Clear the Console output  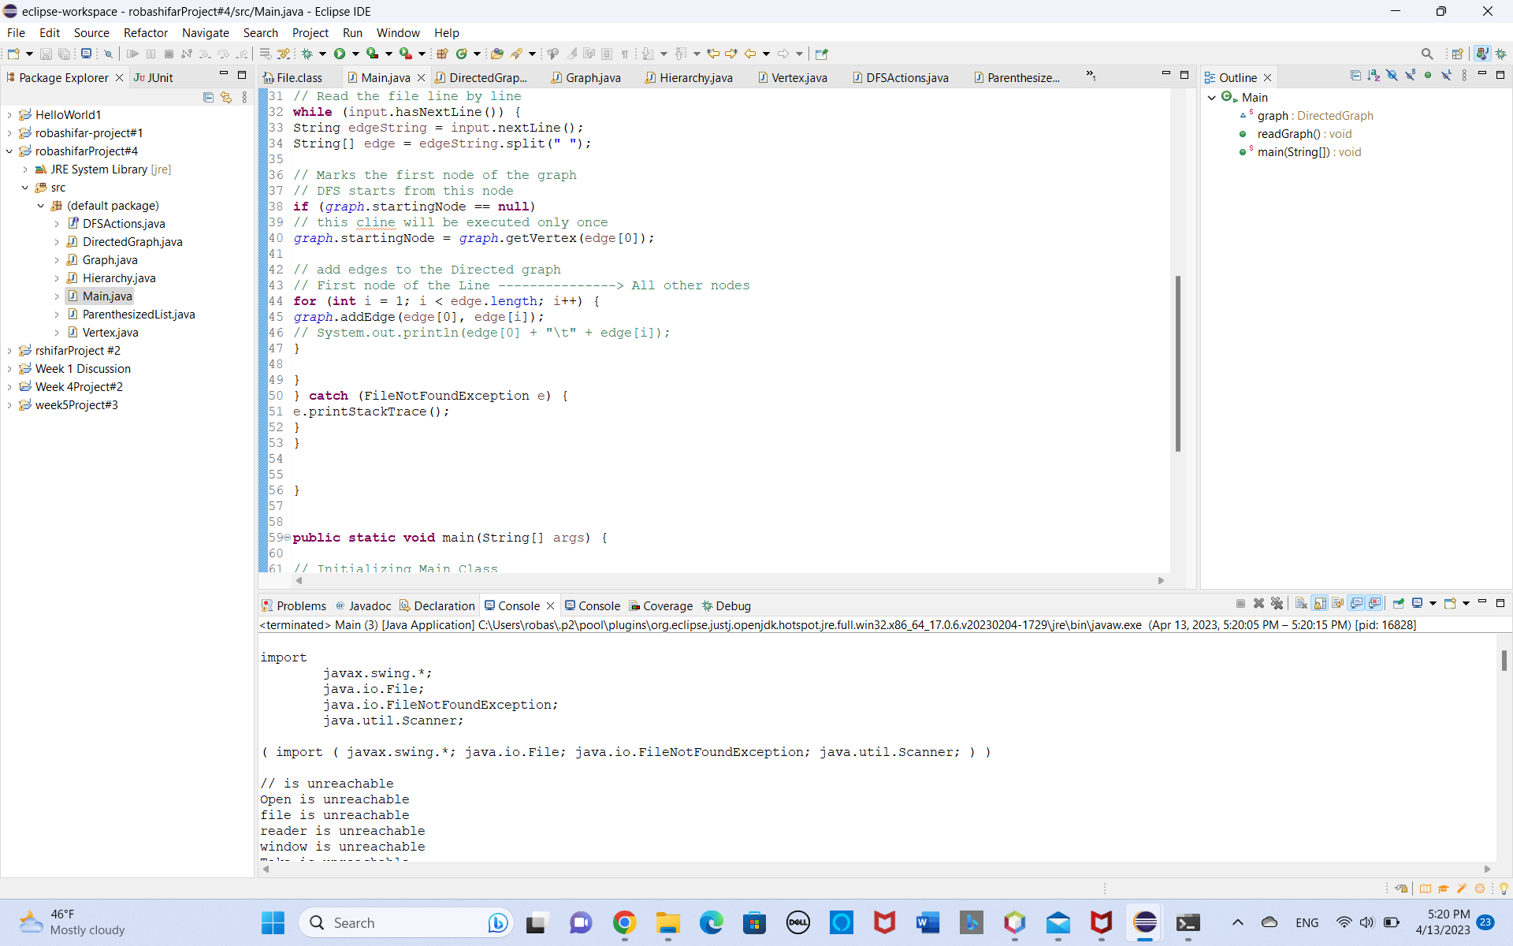1301,604
